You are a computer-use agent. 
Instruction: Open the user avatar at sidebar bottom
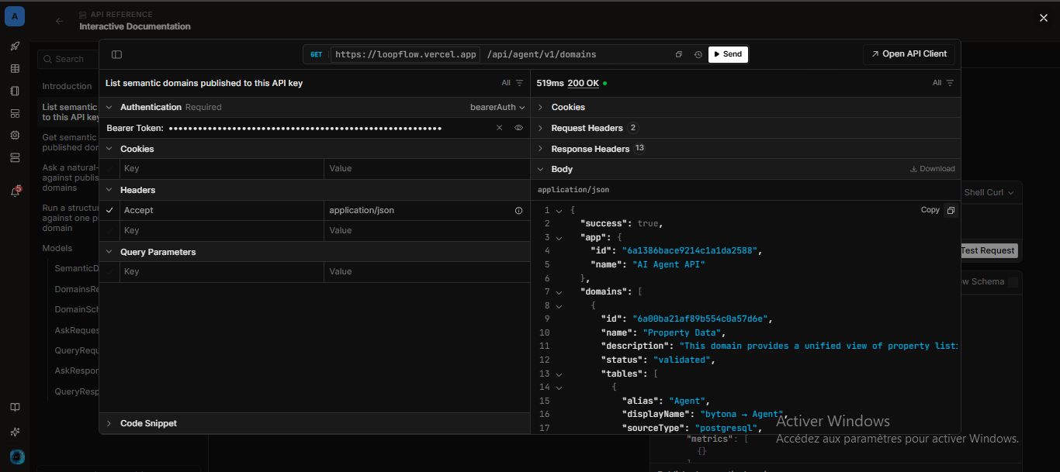coord(17,456)
